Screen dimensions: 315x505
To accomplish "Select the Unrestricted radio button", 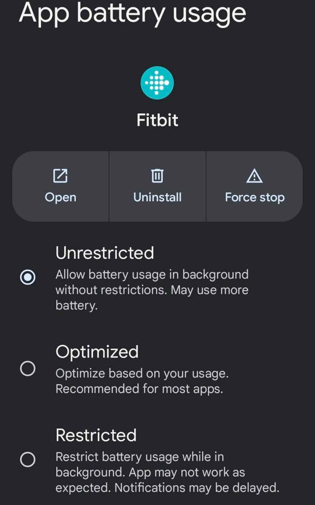I will 28,277.
